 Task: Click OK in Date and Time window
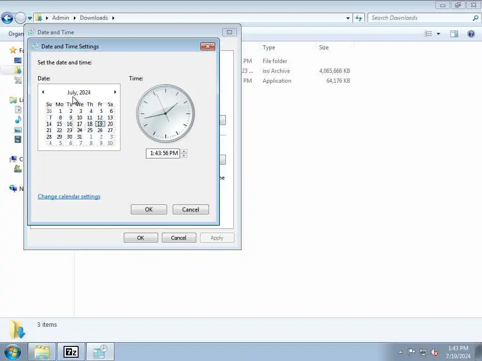[x=141, y=237]
